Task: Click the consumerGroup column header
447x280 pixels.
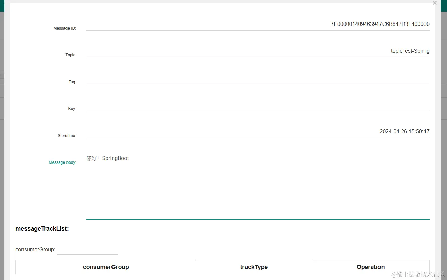Action: coord(106,267)
